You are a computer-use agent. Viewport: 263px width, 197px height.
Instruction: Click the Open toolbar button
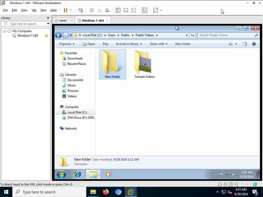tap(89, 44)
